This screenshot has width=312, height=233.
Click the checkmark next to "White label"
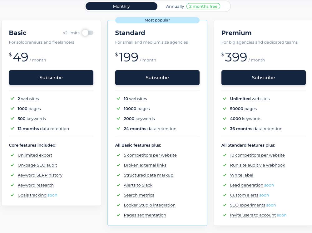click(x=225, y=175)
